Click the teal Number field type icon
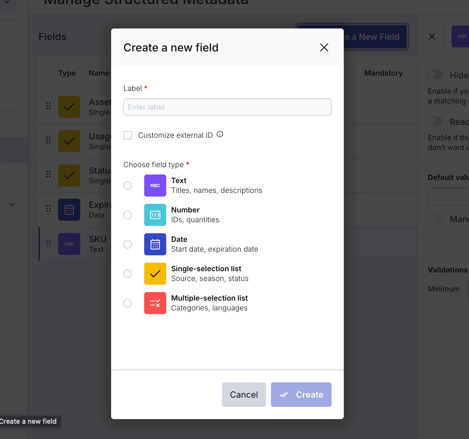Screen dimensions: 469x439 coord(155,215)
